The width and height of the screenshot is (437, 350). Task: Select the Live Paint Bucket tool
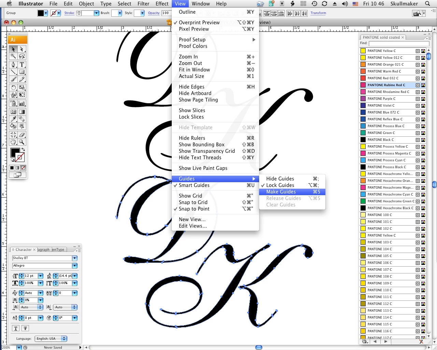[13, 126]
